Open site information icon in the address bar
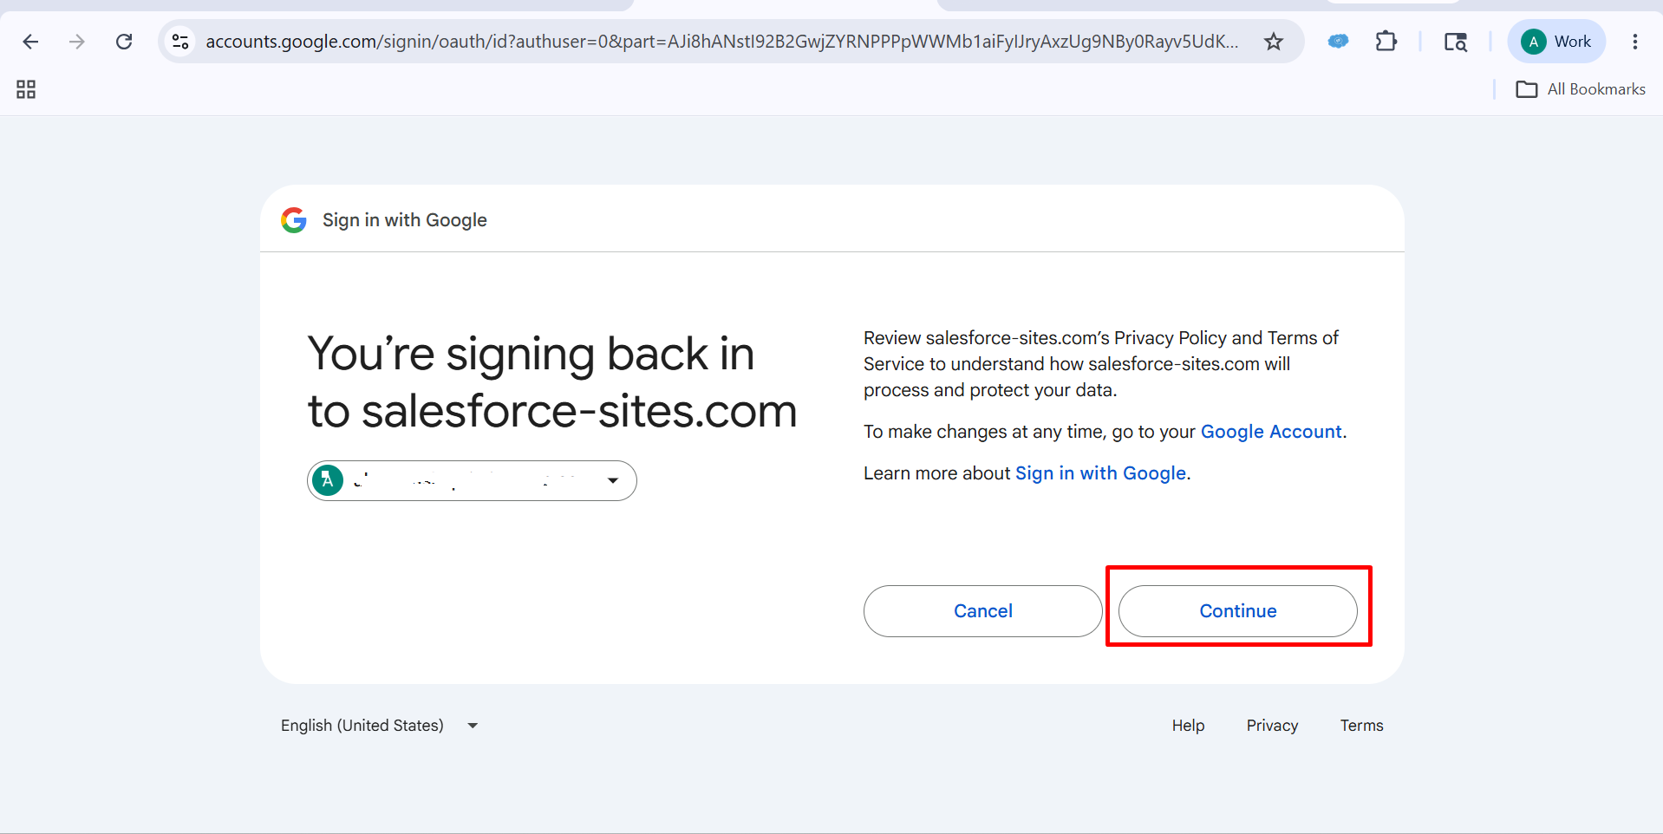The height and width of the screenshot is (834, 1663). tap(180, 42)
